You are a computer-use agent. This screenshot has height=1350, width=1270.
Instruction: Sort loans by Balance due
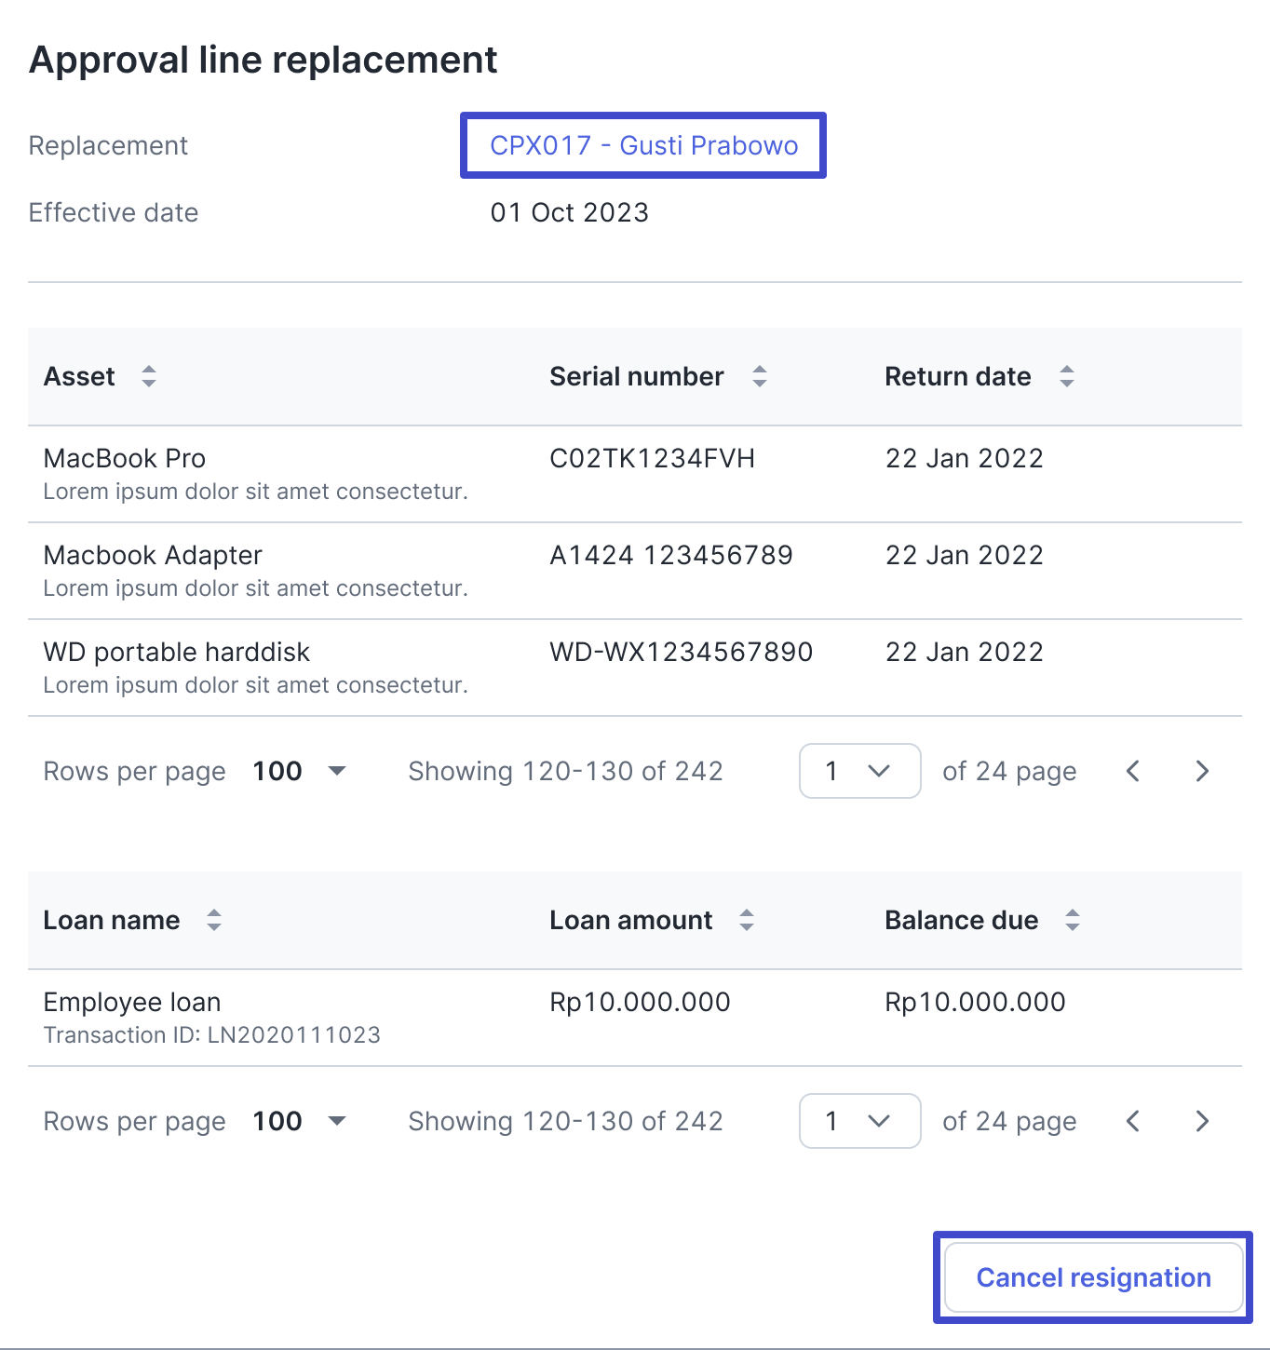(x=1072, y=920)
